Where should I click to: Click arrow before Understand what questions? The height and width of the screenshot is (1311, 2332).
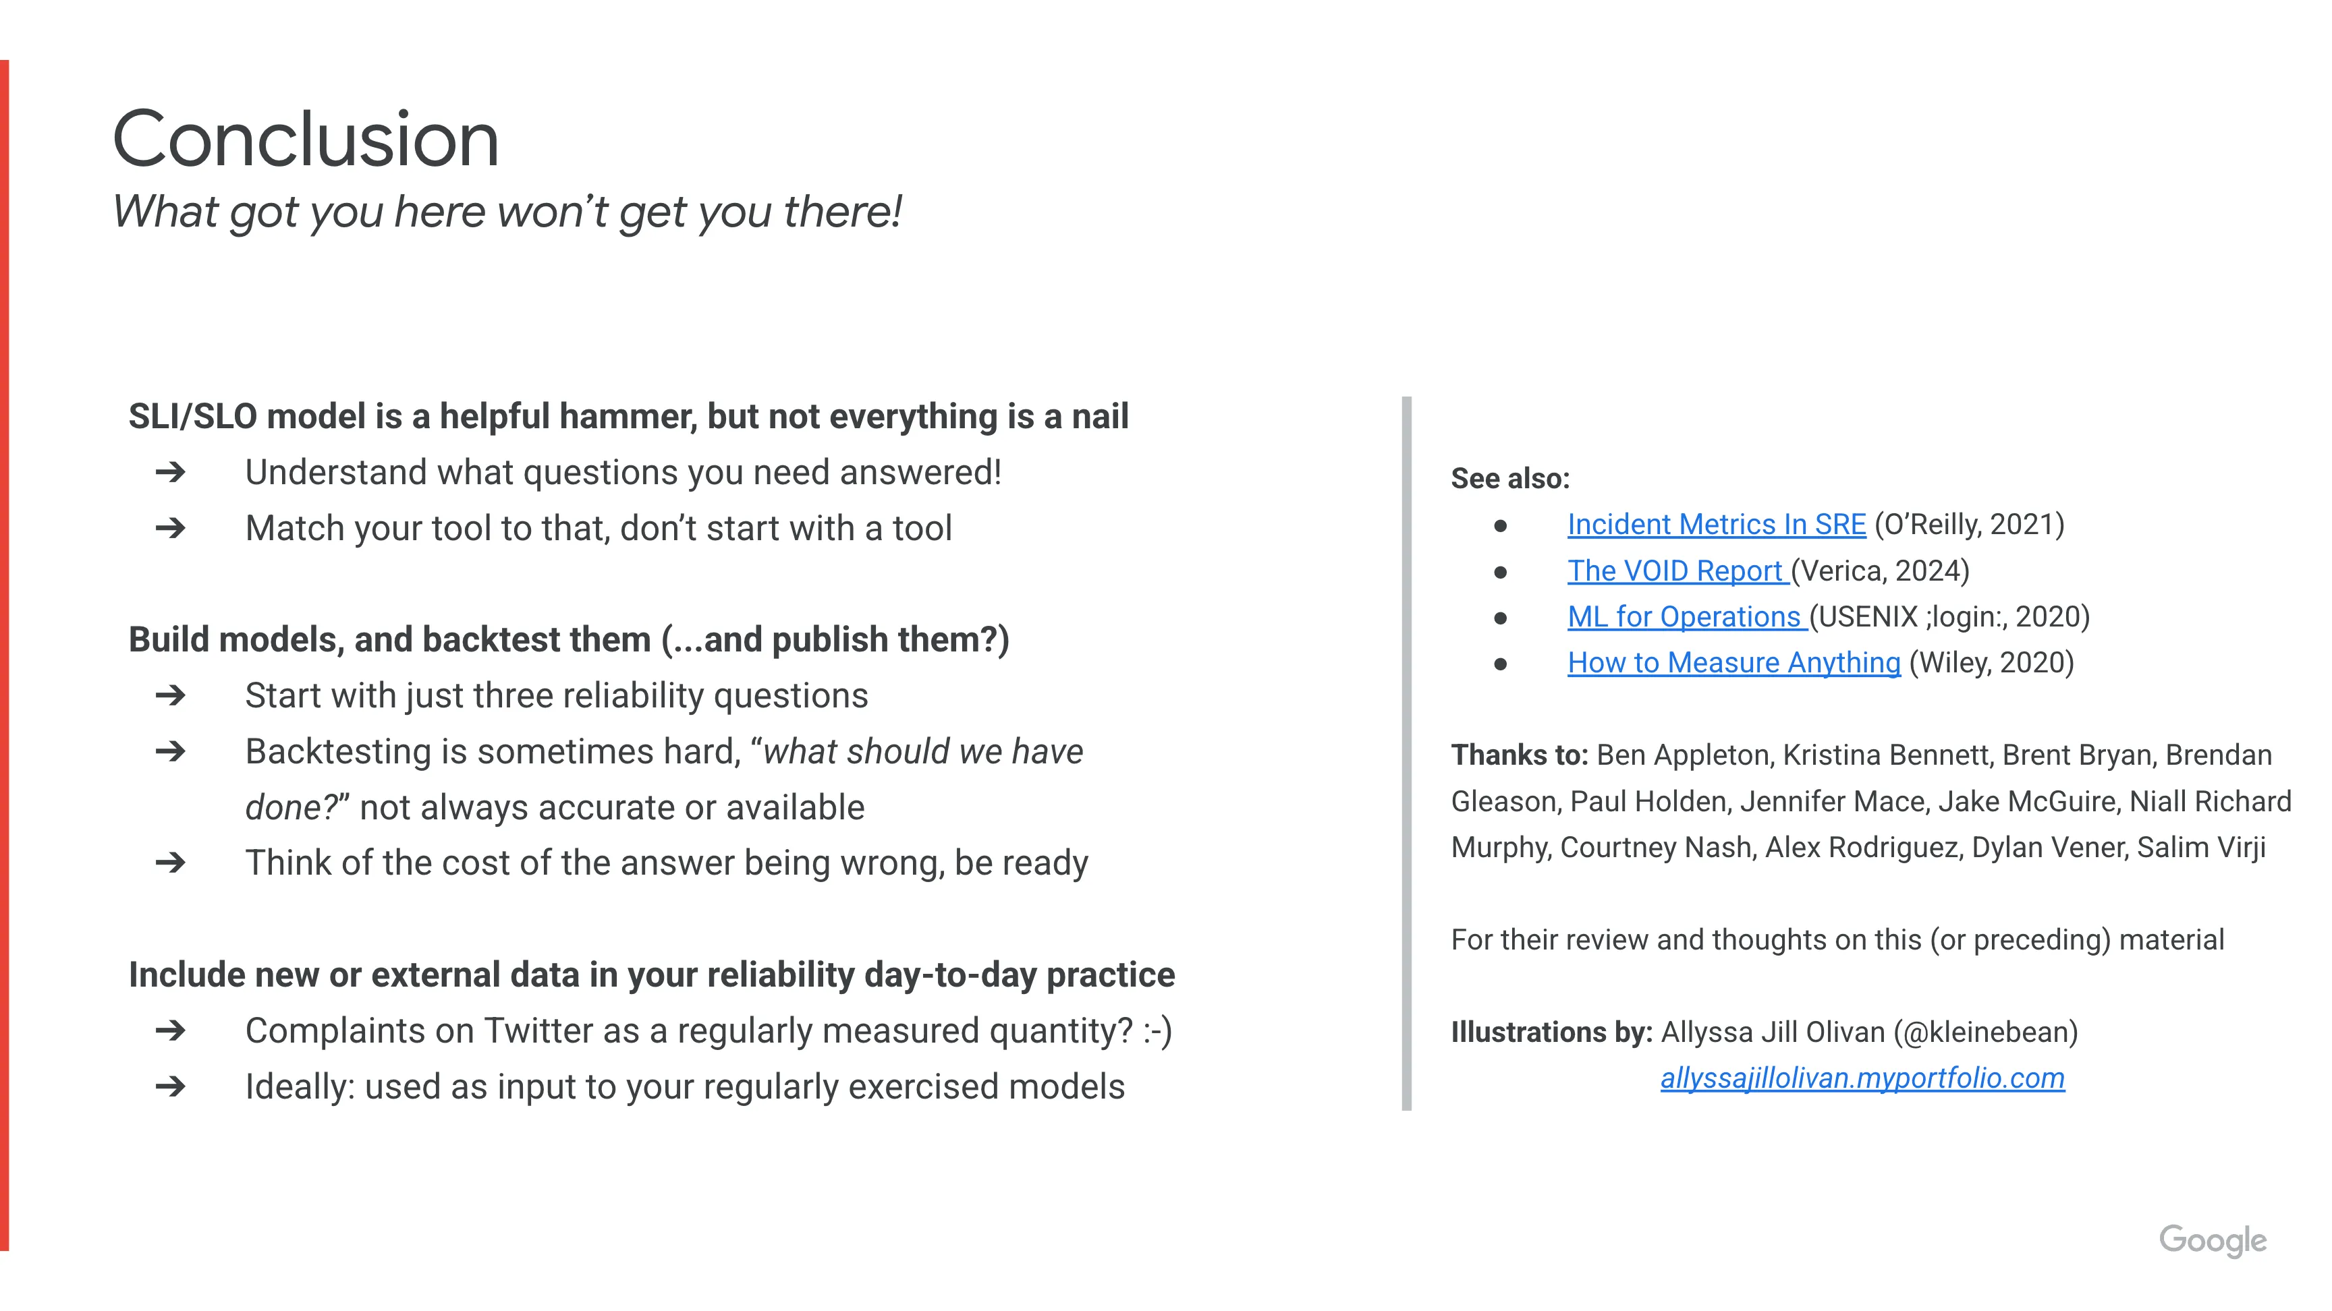170,472
